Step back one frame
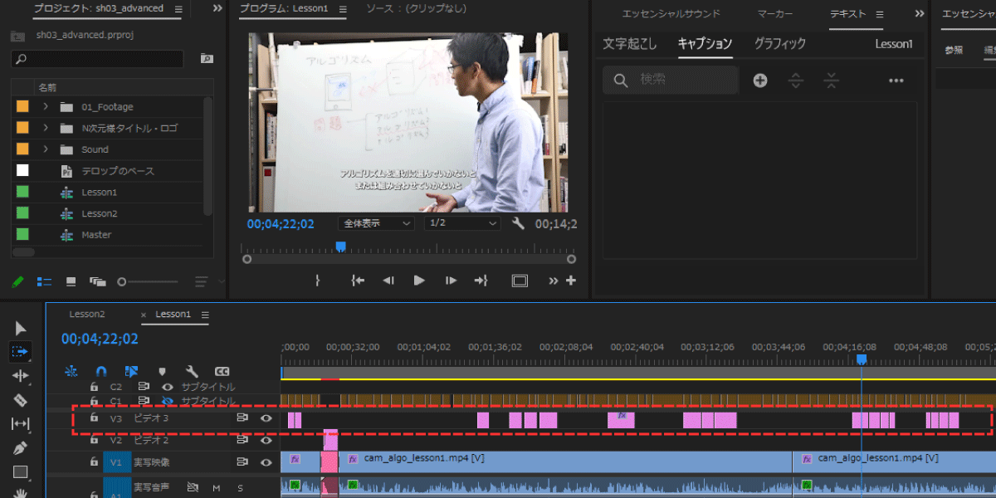996x498 pixels. point(388,281)
